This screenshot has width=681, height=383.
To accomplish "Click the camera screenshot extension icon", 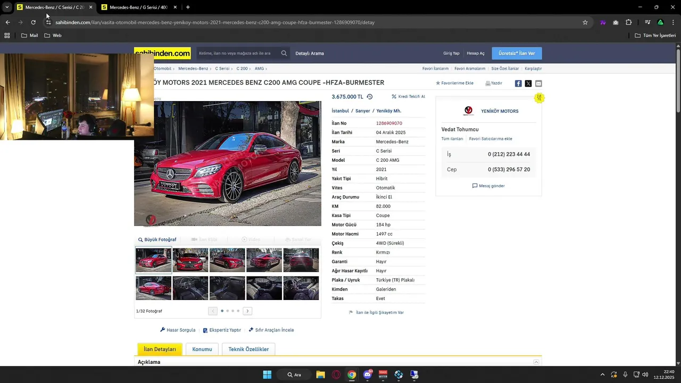I will click(x=616, y=22).
